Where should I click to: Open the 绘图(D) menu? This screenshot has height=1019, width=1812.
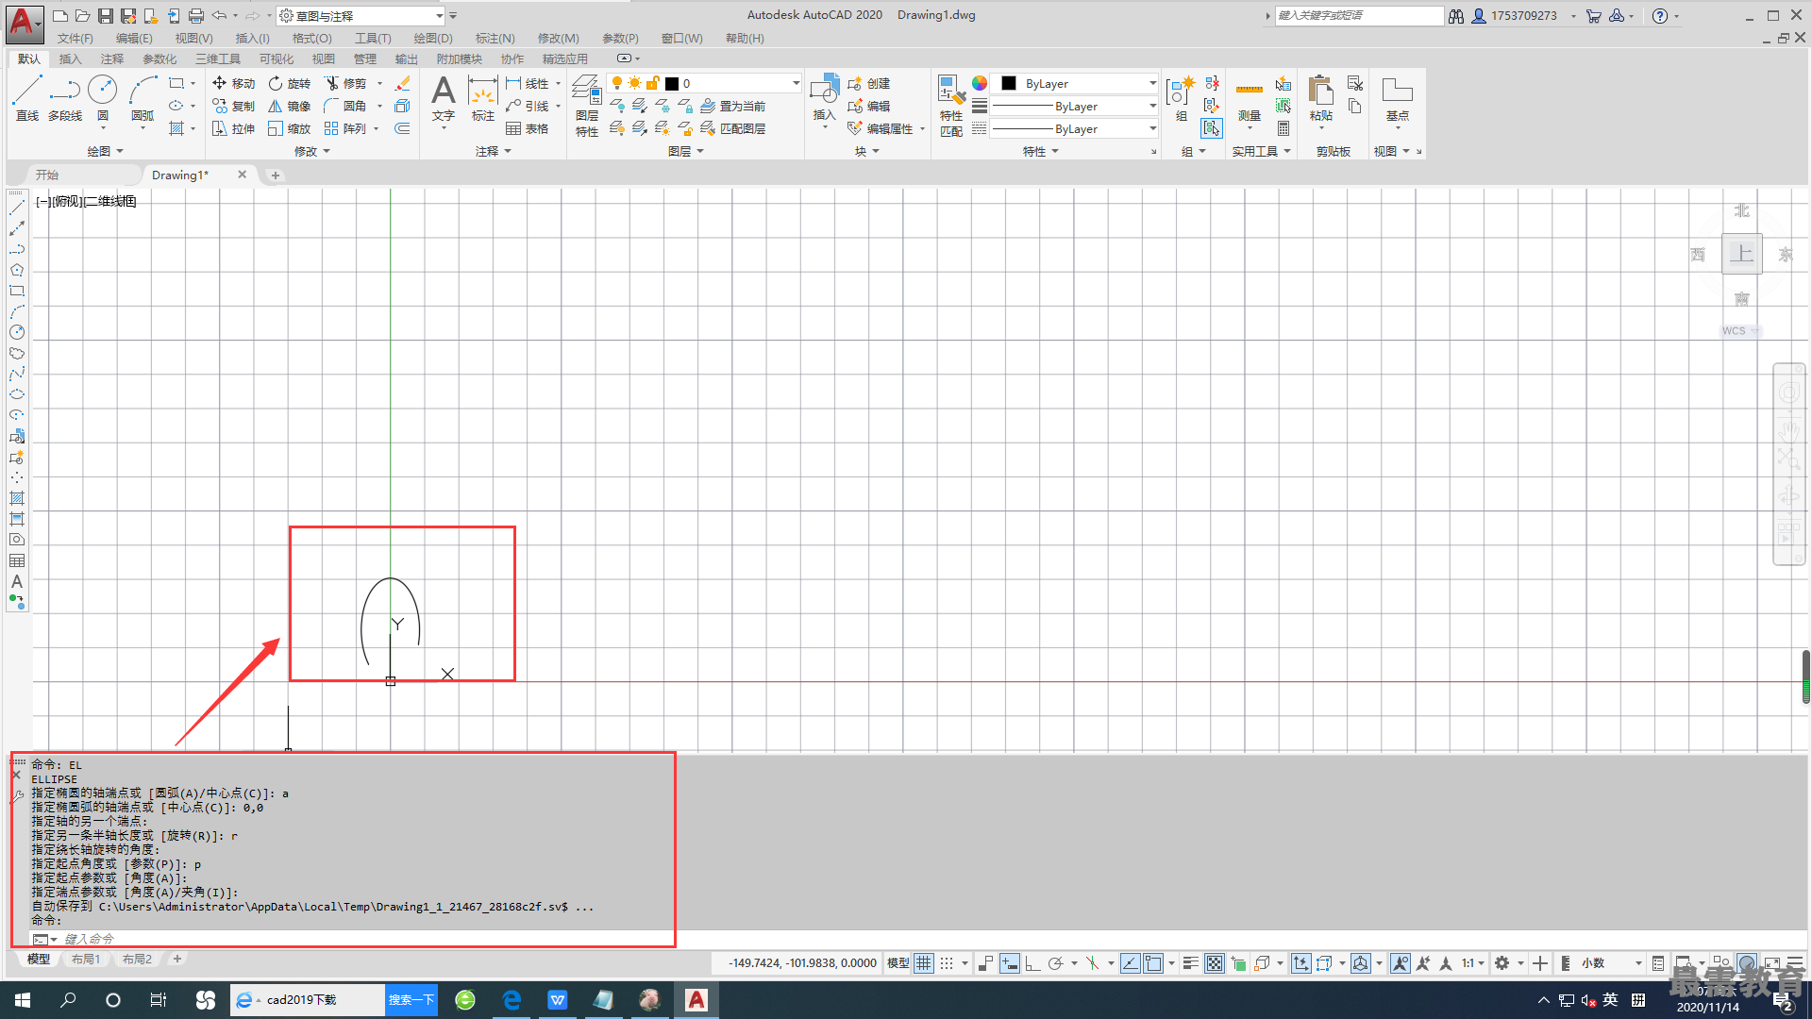tap(433, 39)
